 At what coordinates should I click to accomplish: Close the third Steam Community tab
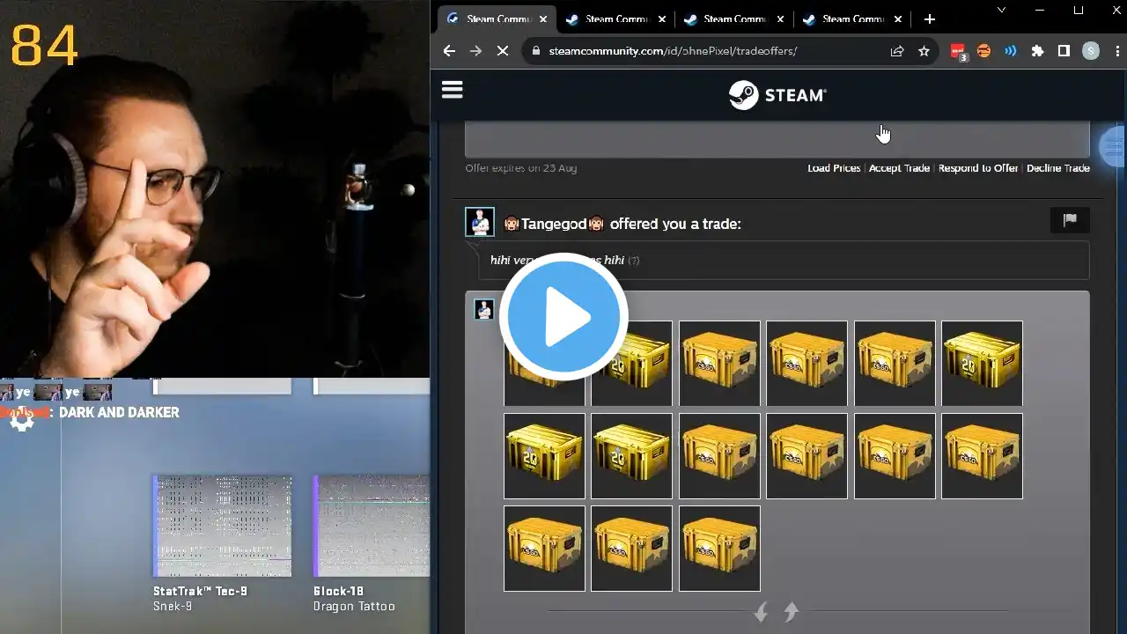(780, 18)
